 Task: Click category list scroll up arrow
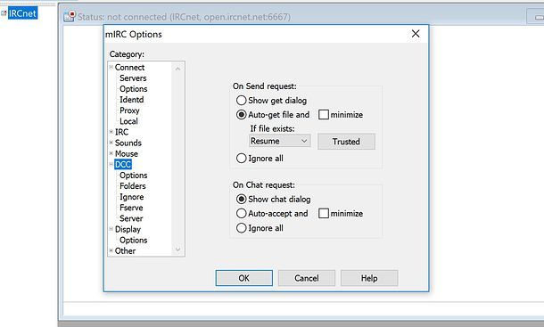pos(177,69)
